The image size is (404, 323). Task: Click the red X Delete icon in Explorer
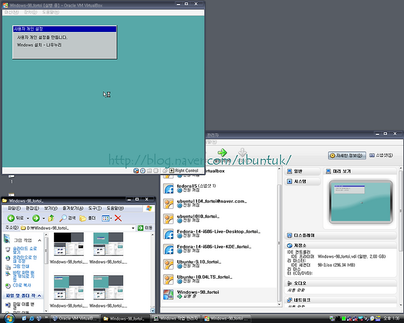118,219
